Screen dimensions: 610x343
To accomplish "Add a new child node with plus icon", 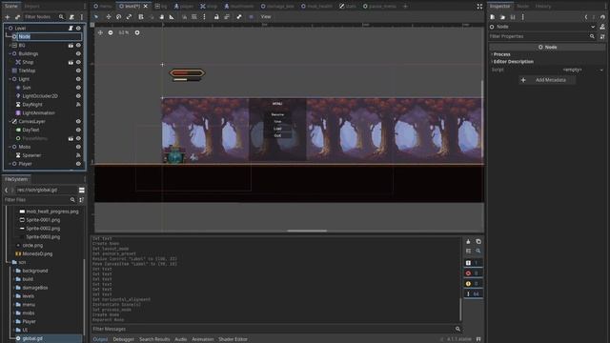I will tap(7, 17).
